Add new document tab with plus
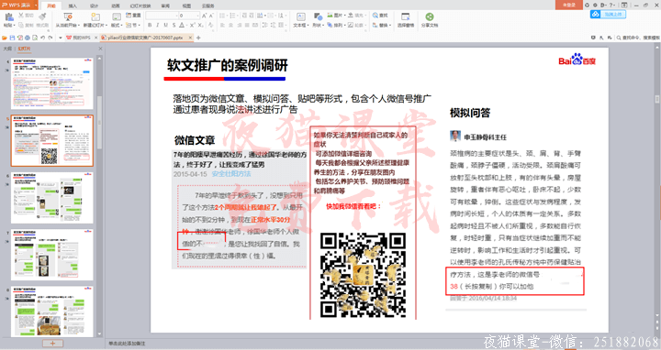This screenshot has width=661, height=350. click(x=198, y=38)
